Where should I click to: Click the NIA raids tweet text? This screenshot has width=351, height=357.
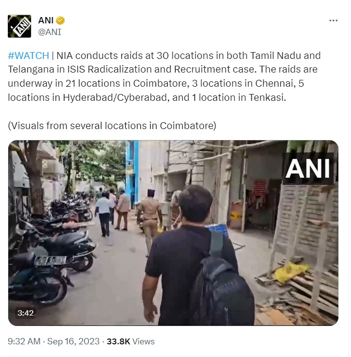[x=164, y=76]
